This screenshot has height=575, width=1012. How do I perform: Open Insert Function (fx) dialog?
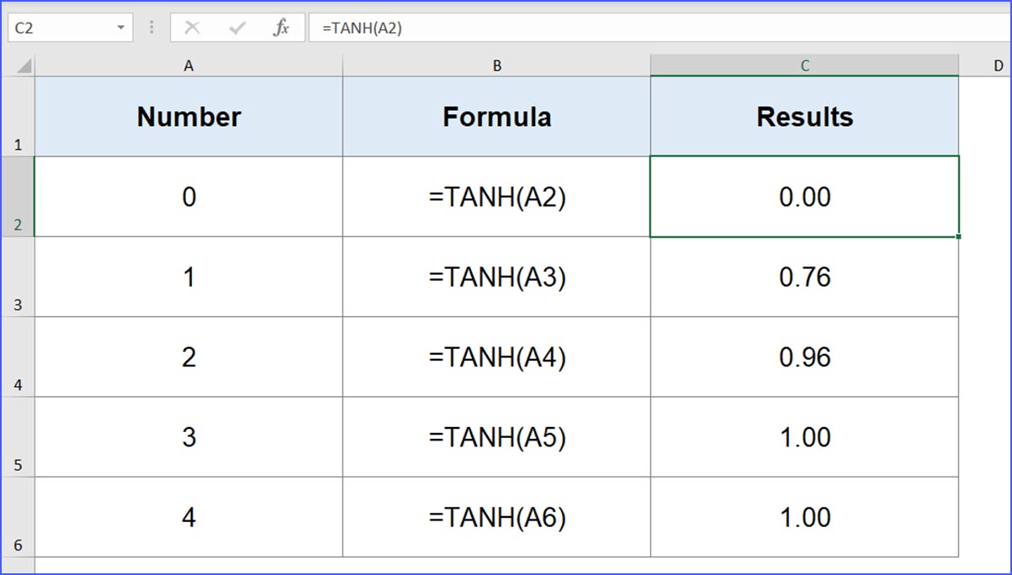(281, 28)
